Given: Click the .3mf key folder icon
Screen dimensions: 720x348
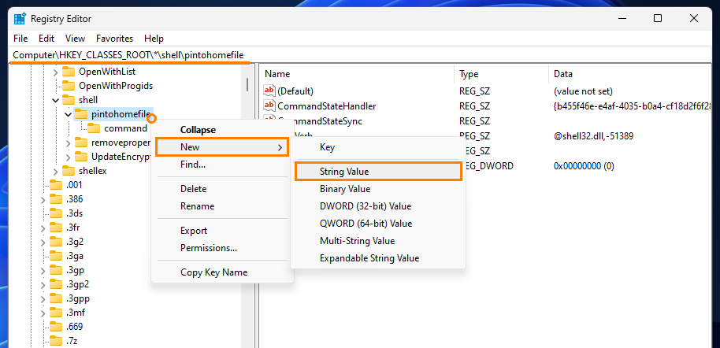Looking at the screenshot, I should [x=56, y=313].
